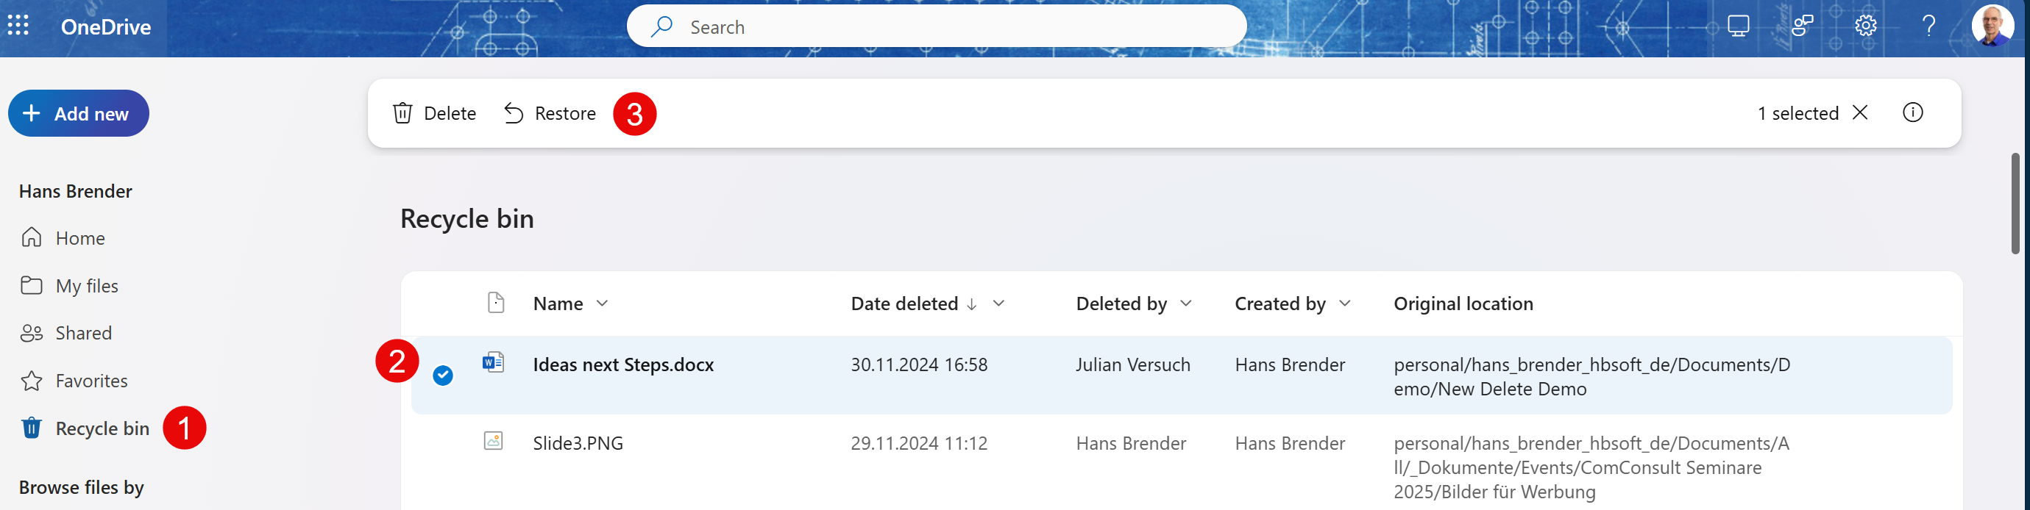Clear the selection with the X
Image resolution: width=2030 pixels, height=510 pixels.
click(1860, 112)
